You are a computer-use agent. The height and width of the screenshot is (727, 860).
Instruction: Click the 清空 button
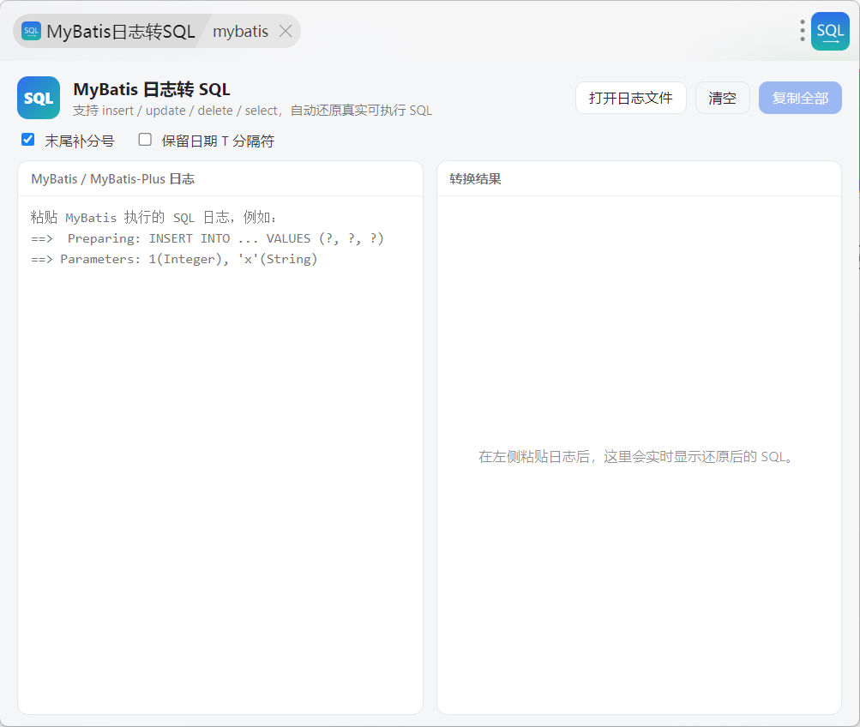coord(722,98)
